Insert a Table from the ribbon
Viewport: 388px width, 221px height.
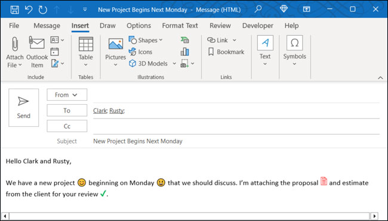coord(86,44)
